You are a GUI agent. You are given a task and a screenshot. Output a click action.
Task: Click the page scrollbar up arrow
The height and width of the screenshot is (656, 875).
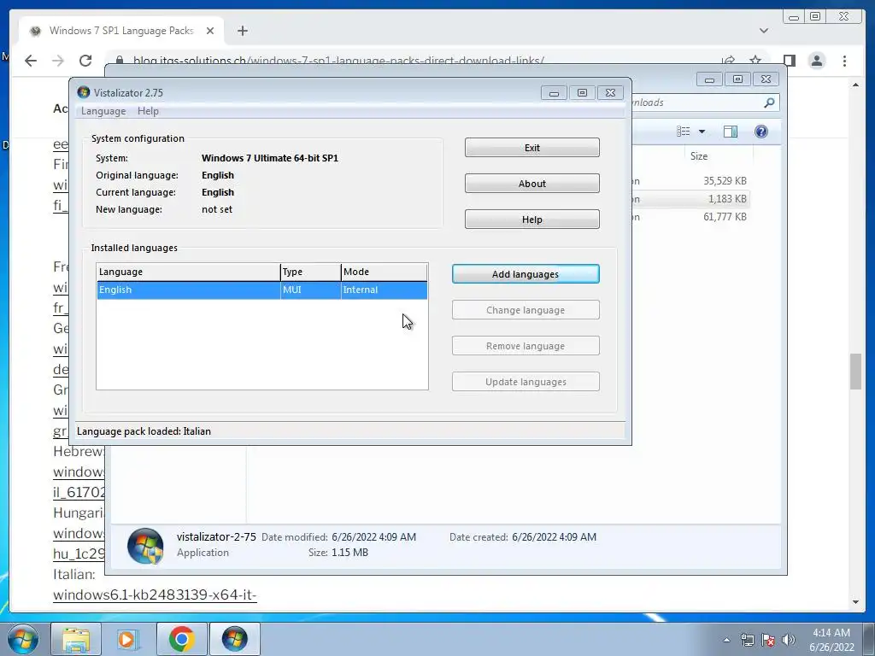pos(856,85)
